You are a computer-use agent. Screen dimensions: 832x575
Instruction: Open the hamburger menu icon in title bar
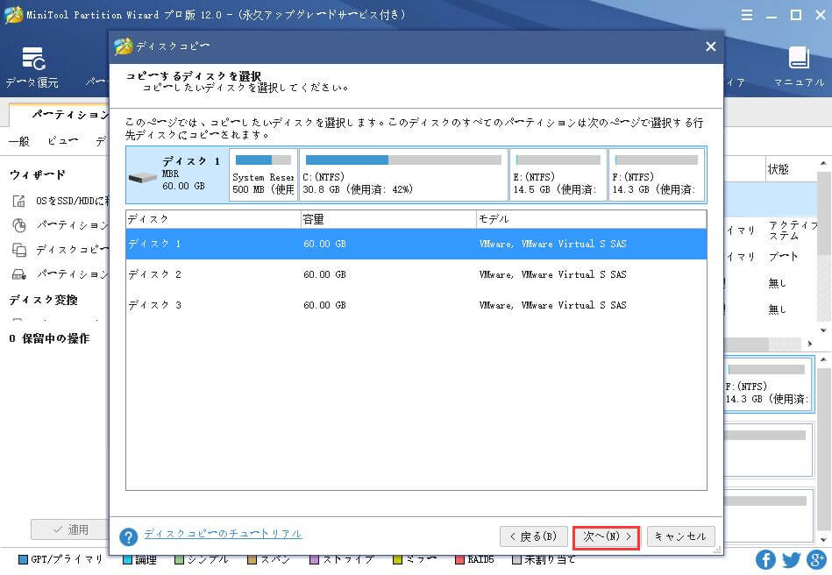pos(747,15)
